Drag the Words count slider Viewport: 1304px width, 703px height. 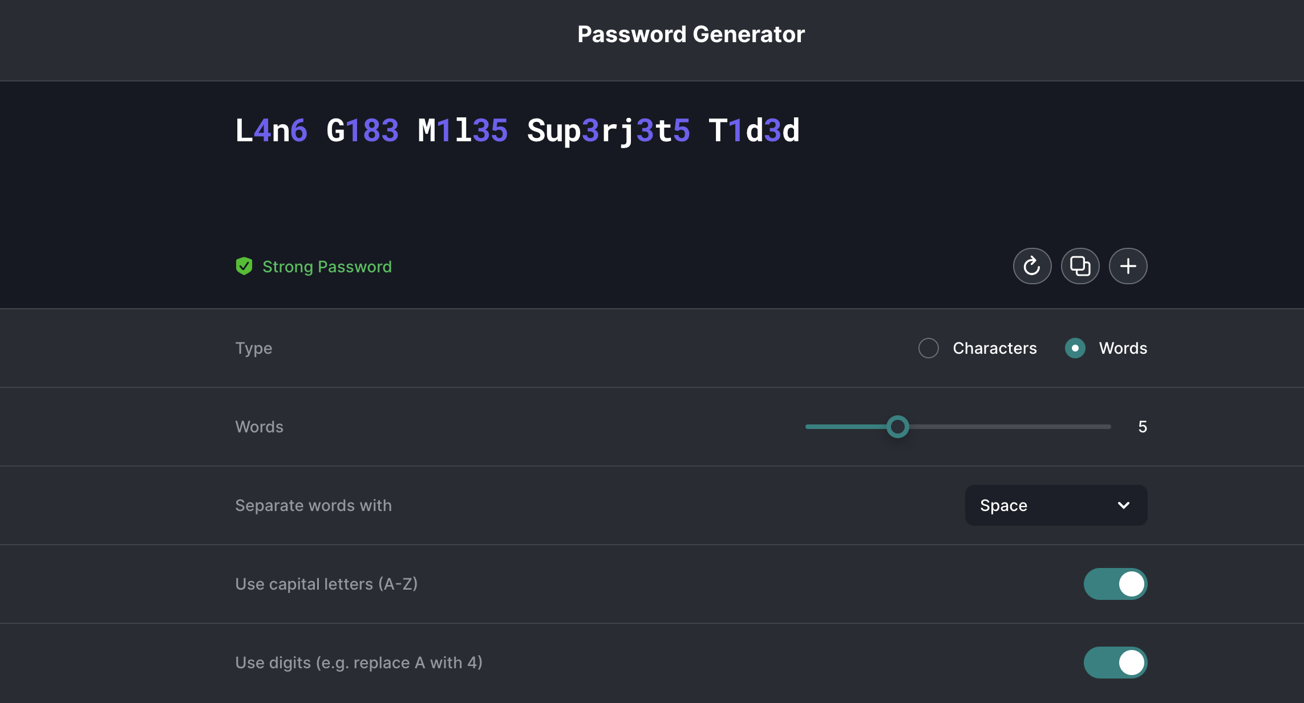click(898, 426)
